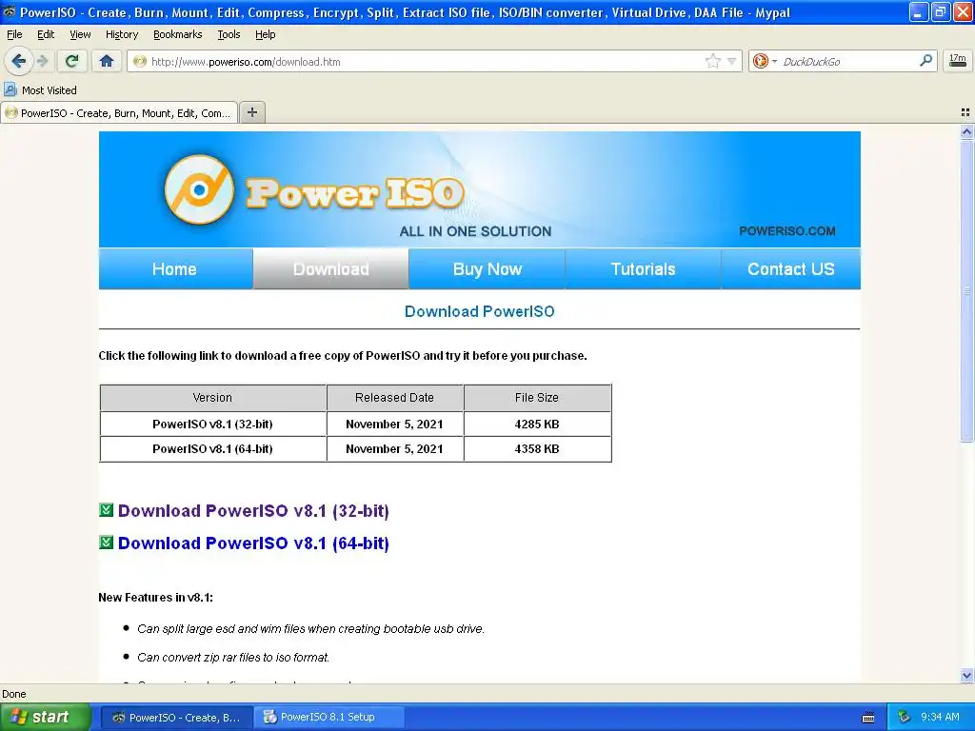
Task: Click the search magnifier icon
Action: coord(925,60)
